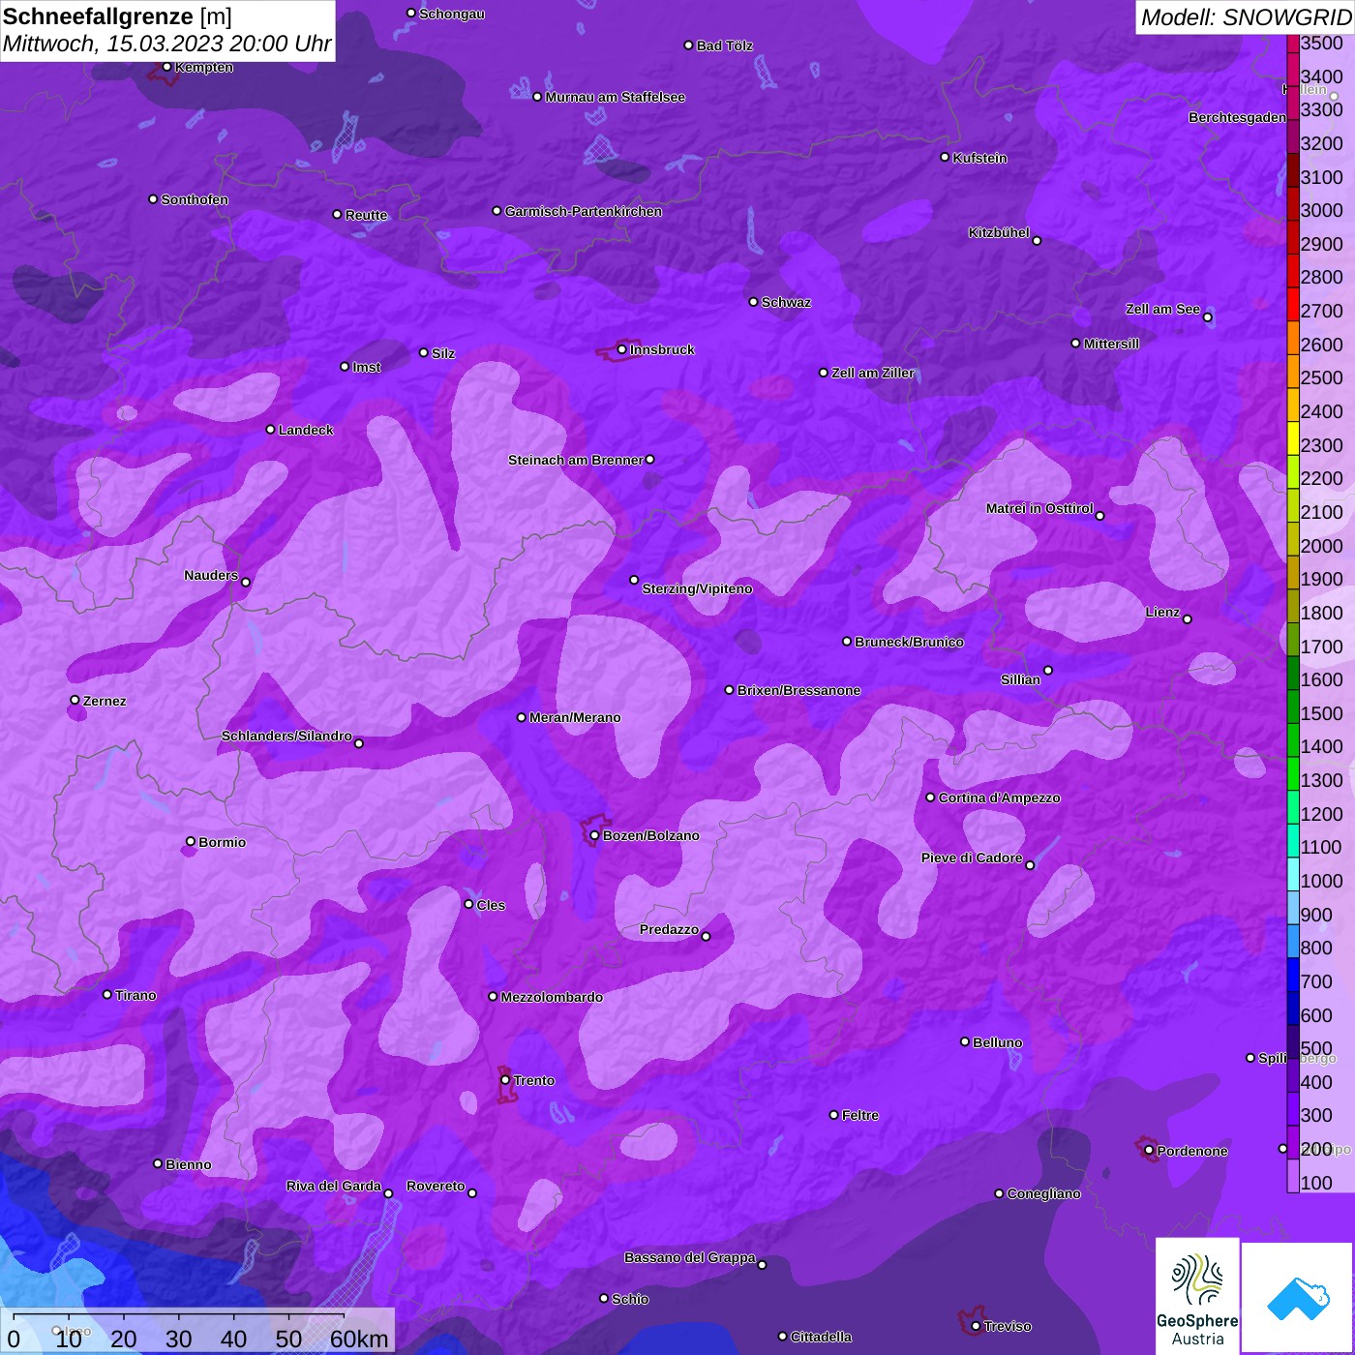Screen dimensions: 1355x1355
Task: Select the Predazzo marker dot
Action: click(706, 936)
